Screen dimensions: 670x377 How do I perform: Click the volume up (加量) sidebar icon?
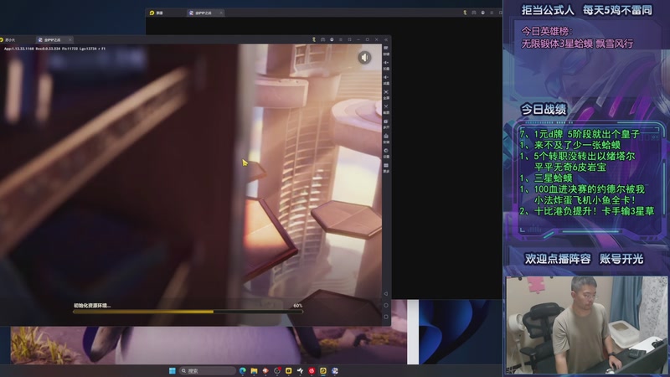pyautogui.click(x=386, y=65)
